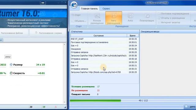Click the 40 / 112 progress bar
This screenshot has width=196, height=110.
(133, 101)
